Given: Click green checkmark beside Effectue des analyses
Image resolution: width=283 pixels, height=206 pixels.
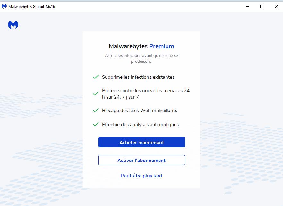Looking at the screenshot, I should [96, 124].
